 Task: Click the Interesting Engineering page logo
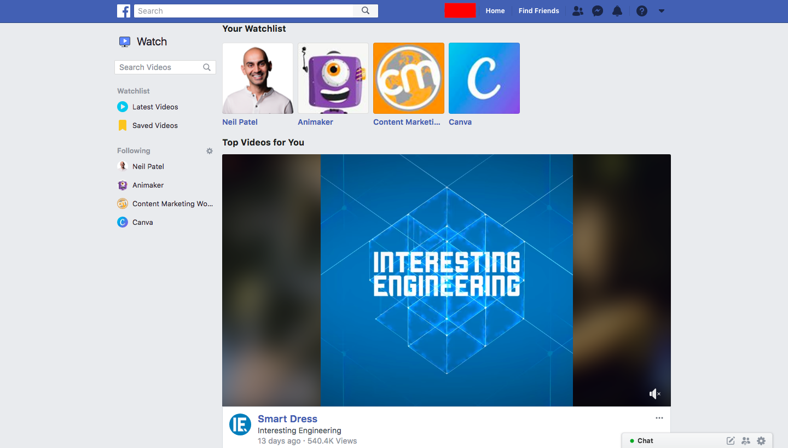click(x=240, y=424)
